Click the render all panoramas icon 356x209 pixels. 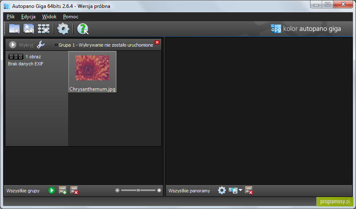coord(233,190)
